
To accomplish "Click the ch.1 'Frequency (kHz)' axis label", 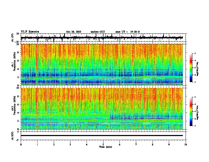I will [15, 62].
